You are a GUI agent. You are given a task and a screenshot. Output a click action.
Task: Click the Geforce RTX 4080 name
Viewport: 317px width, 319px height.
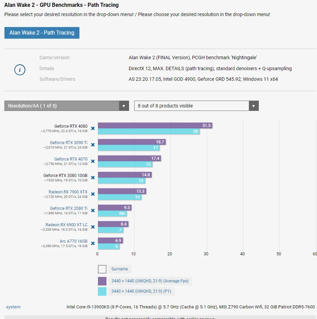point(71,126)
